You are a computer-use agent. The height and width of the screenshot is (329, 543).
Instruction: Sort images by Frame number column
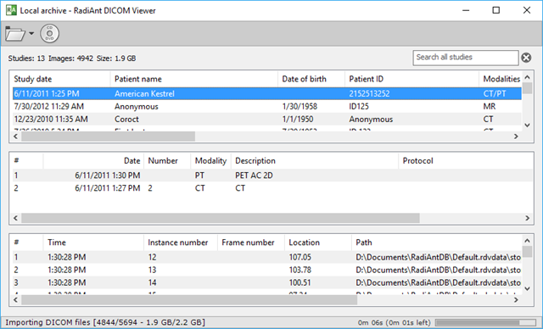click(x=251, y=243)
